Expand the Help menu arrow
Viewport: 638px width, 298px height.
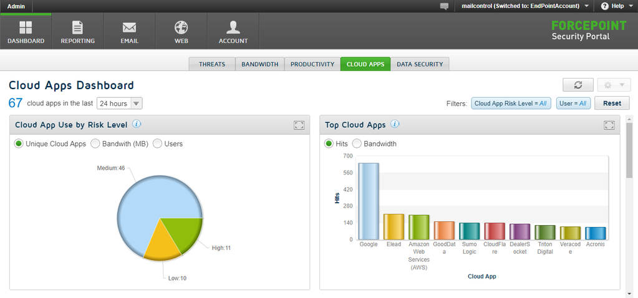tap(630, 6)
